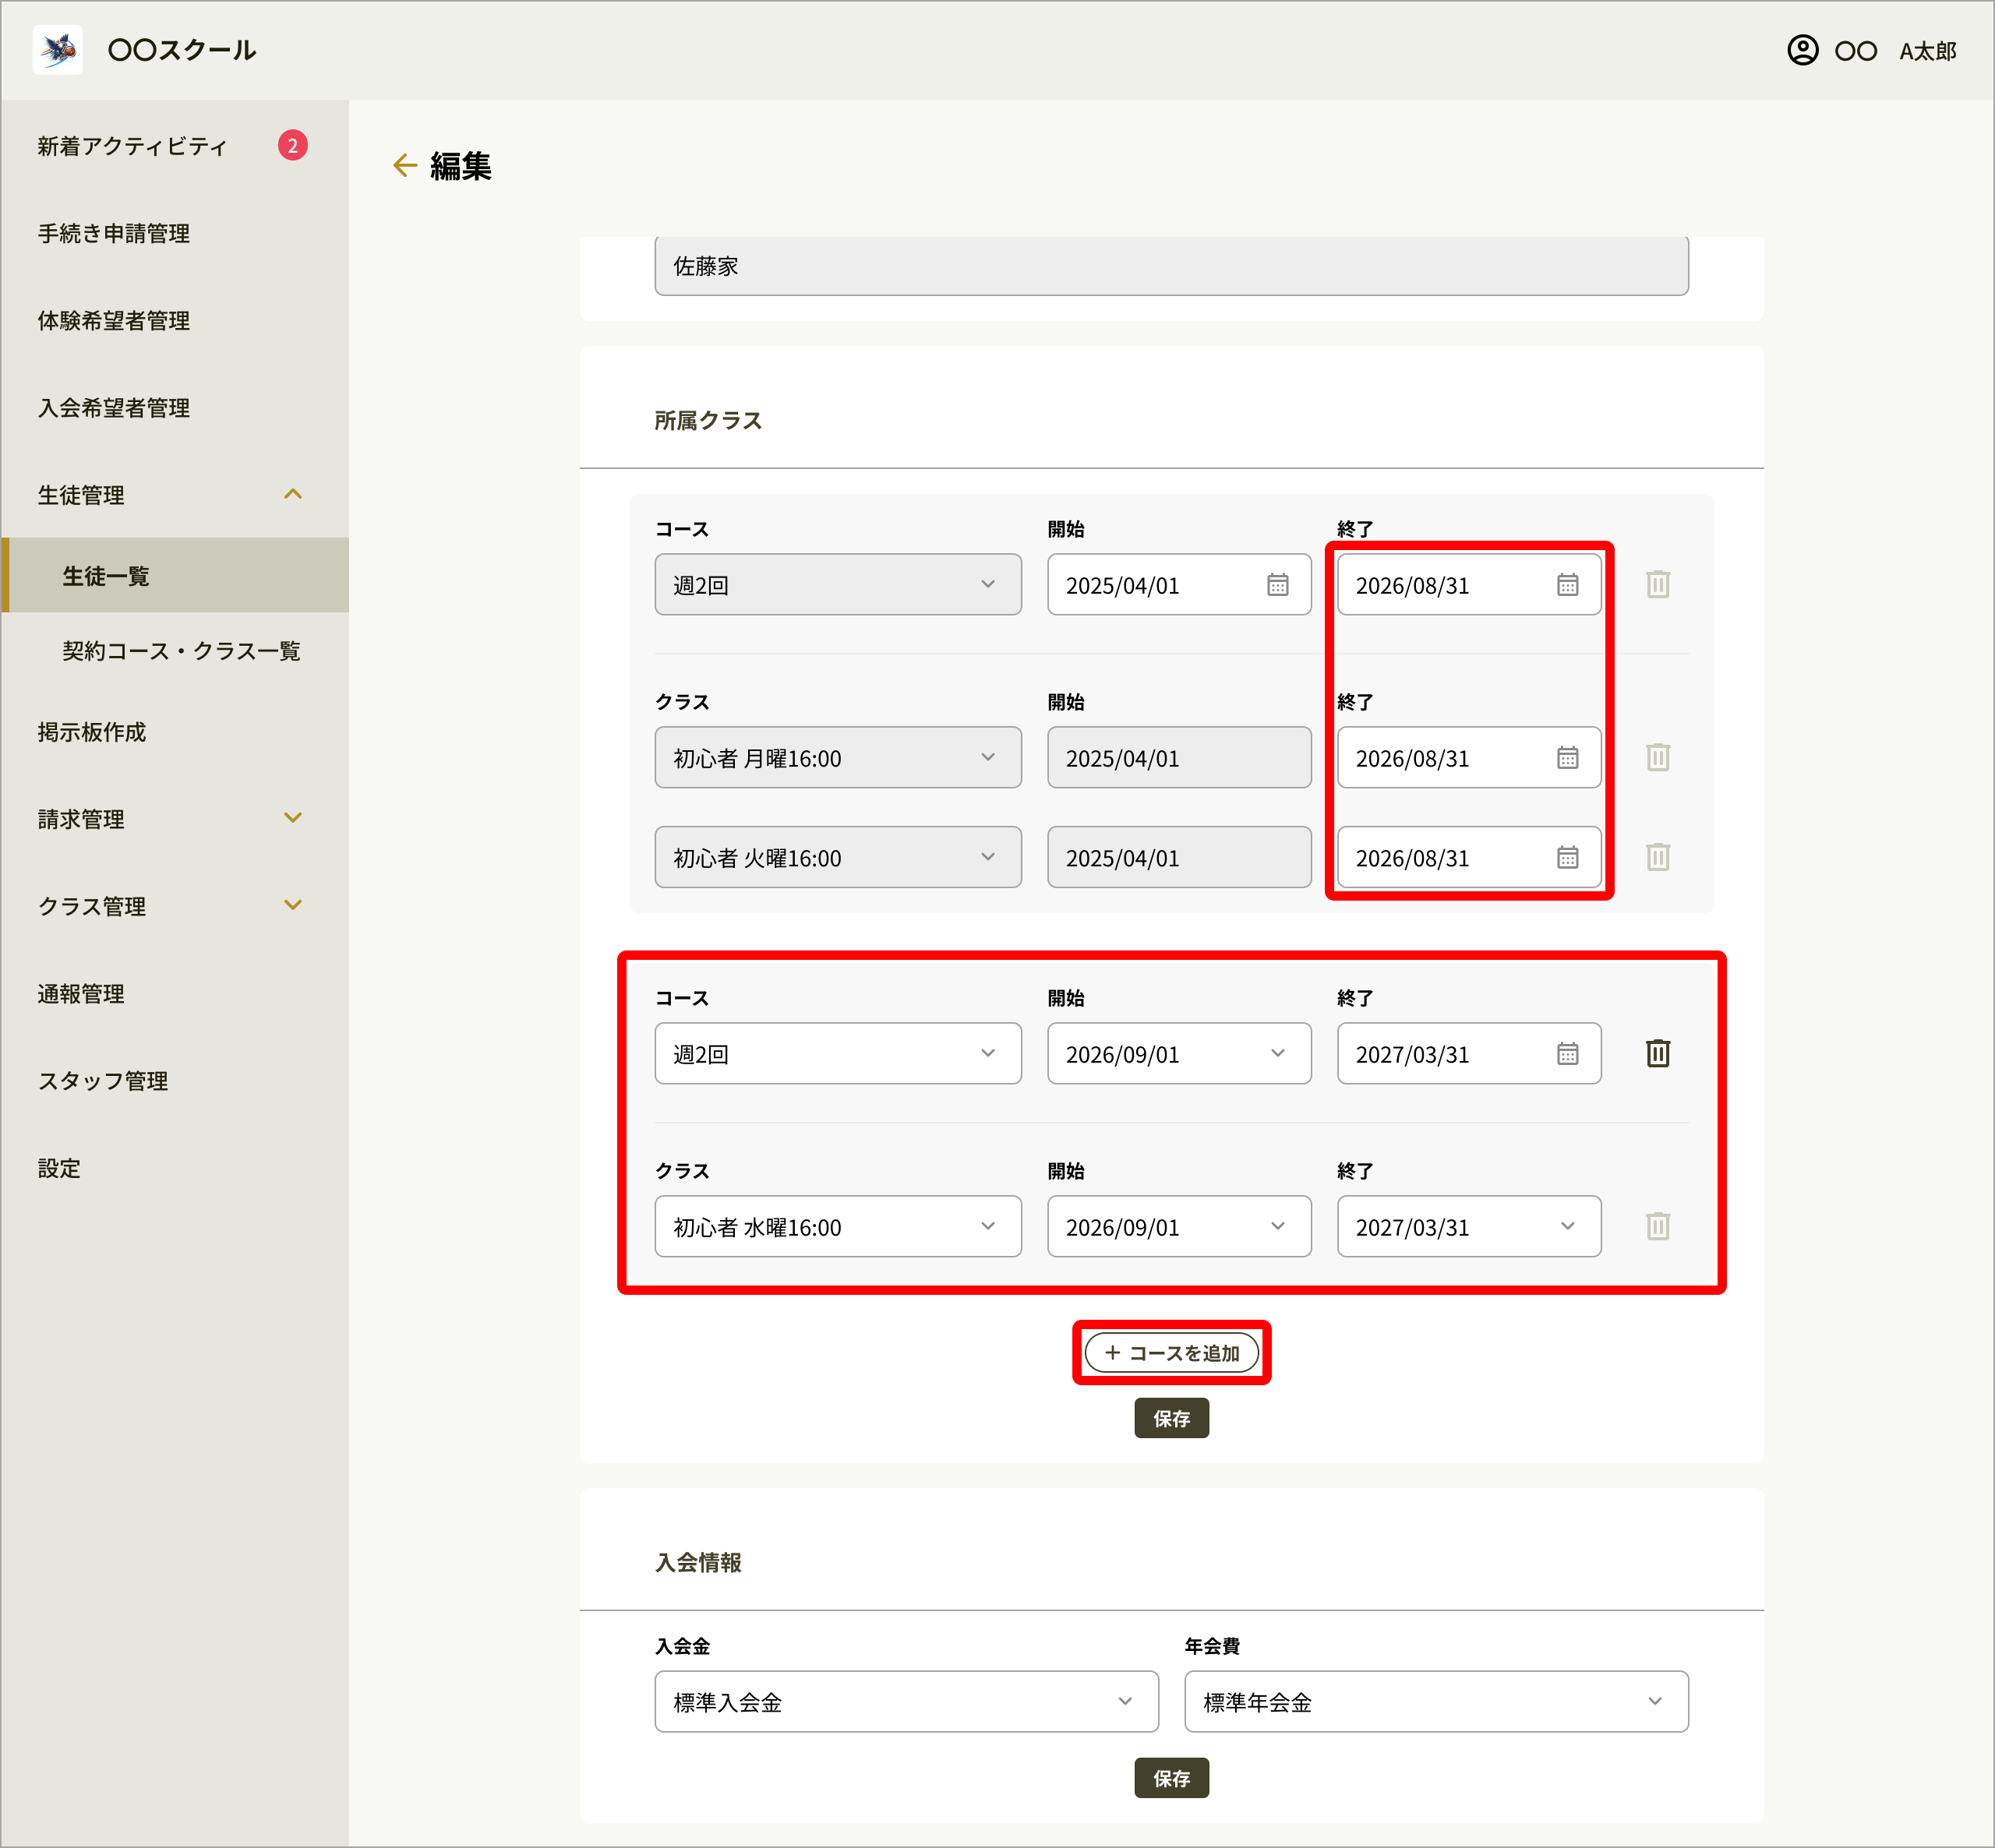
Task: Open the 標準年会金 dropdown
Action: (x=1436, y=1702)
